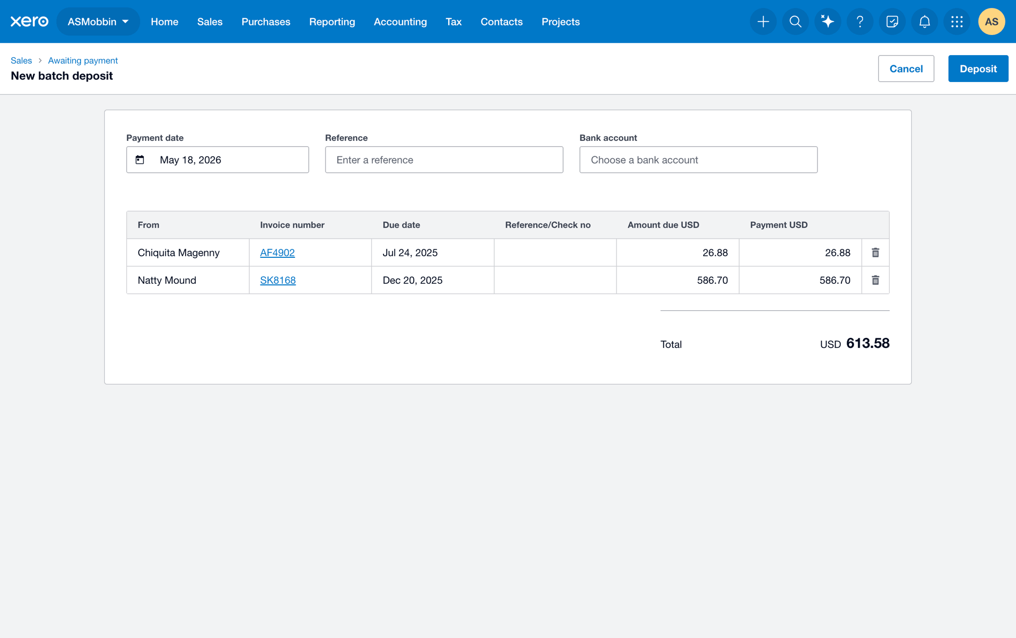Click the Payment USD column header

(x=778, y=225)
